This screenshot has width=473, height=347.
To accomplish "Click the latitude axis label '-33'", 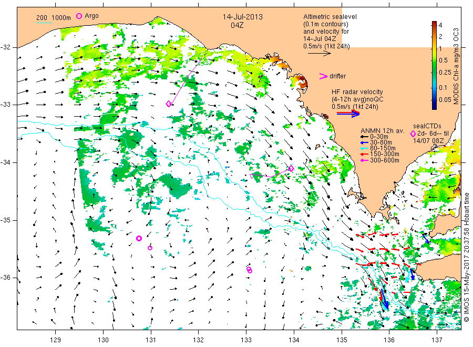I will pyautogui.click(x=5, y=105).
